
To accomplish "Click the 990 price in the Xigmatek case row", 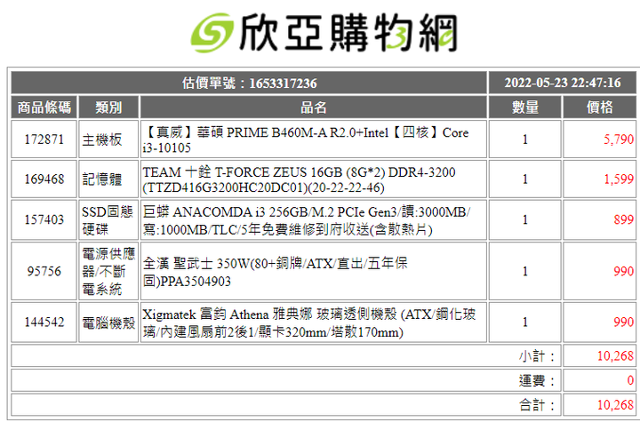I will (624, 322).
